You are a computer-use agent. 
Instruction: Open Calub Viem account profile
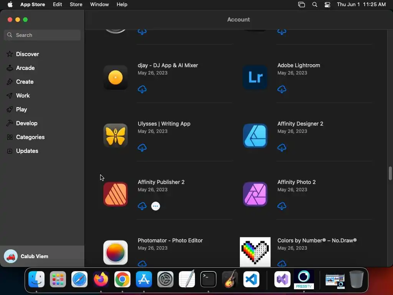click(x=42, y=256)
